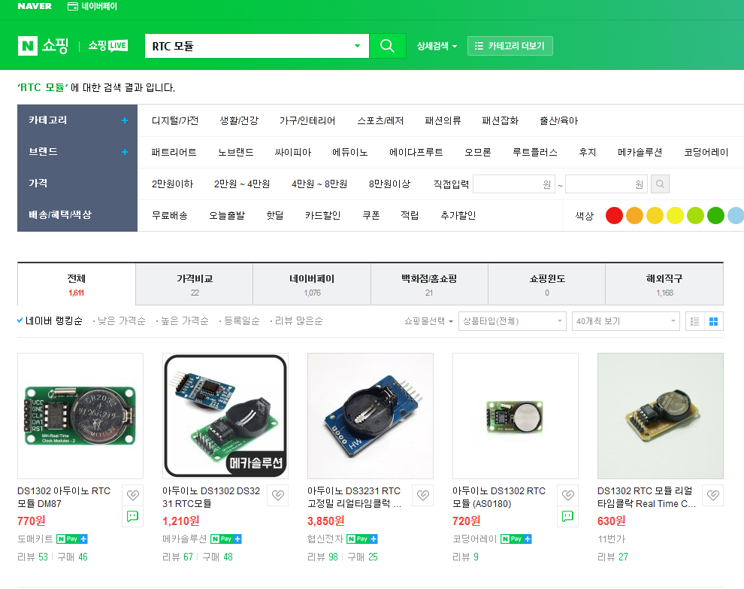Select the 네이버페이 tab

(312, 284)
